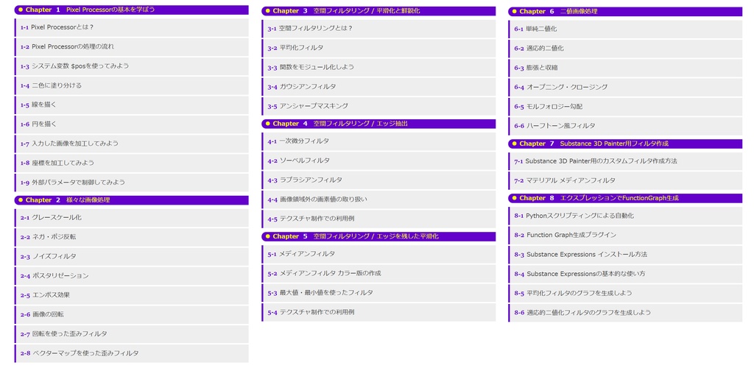754x371 pixels.
Task: Open 2-3 ノイズフィルタ
Action: (x=132, y=257)
